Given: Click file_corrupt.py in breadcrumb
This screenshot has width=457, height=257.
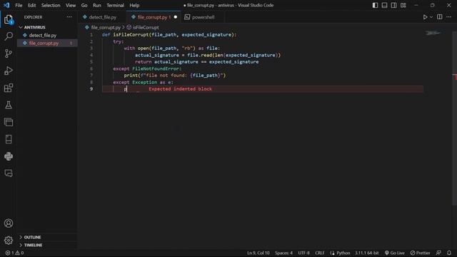Looking at the screenshot, I should pyautogui.click(x=106, y=27).
